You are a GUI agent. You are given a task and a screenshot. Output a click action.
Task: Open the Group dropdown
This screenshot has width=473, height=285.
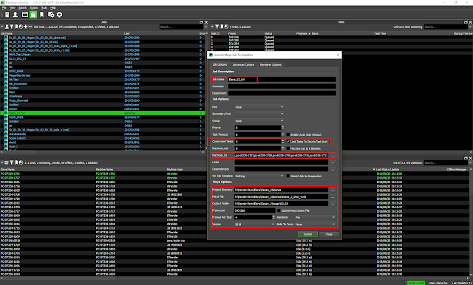[x=259, y=121]
